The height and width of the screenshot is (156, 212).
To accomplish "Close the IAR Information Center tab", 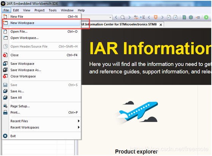I will click(x=161, y=25).
